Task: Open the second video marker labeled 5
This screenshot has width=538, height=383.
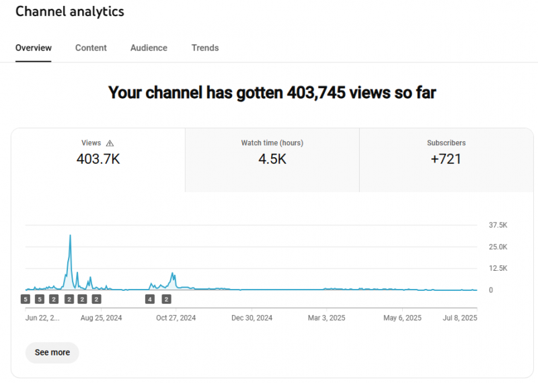Action: coord(40,299)
